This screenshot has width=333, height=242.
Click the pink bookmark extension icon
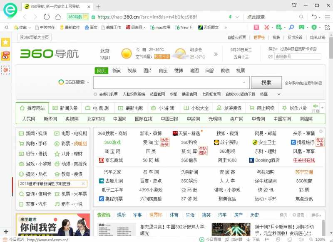(256, 27)
